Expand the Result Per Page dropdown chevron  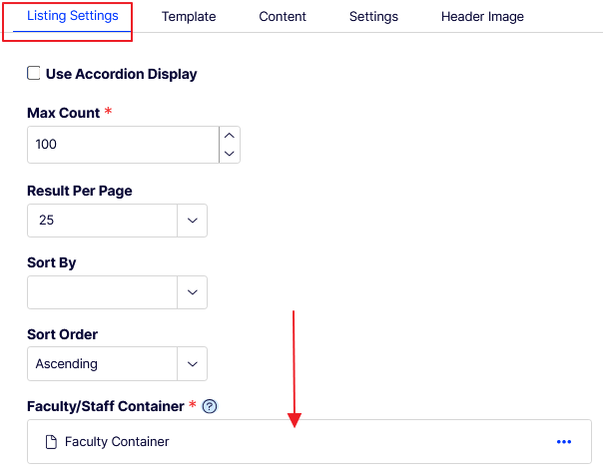click(192, 221)
